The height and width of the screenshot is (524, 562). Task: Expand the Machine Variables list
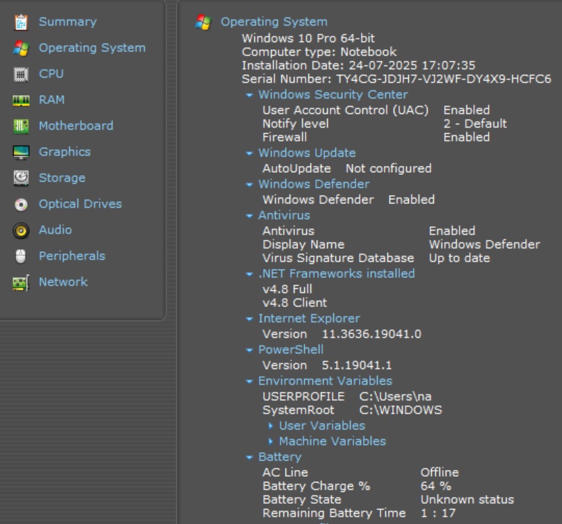click(271, 441)
